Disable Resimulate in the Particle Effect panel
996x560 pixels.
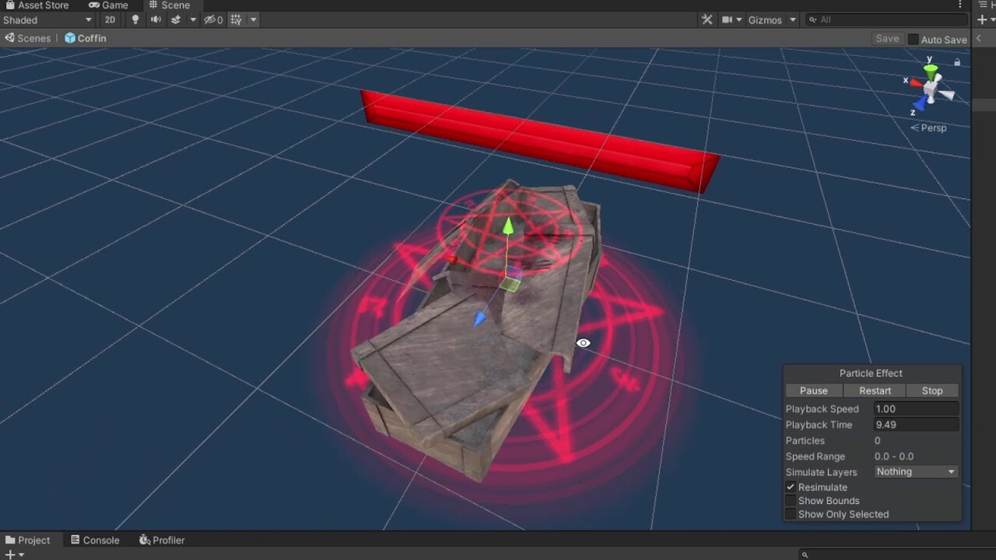pos(791,487)
